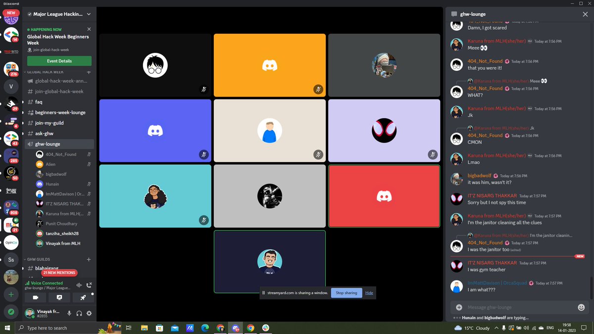Jump to 21 NEW MENTIONS
Image resolution: width=594 pixels, height=334 pixels.
point(59,273)
